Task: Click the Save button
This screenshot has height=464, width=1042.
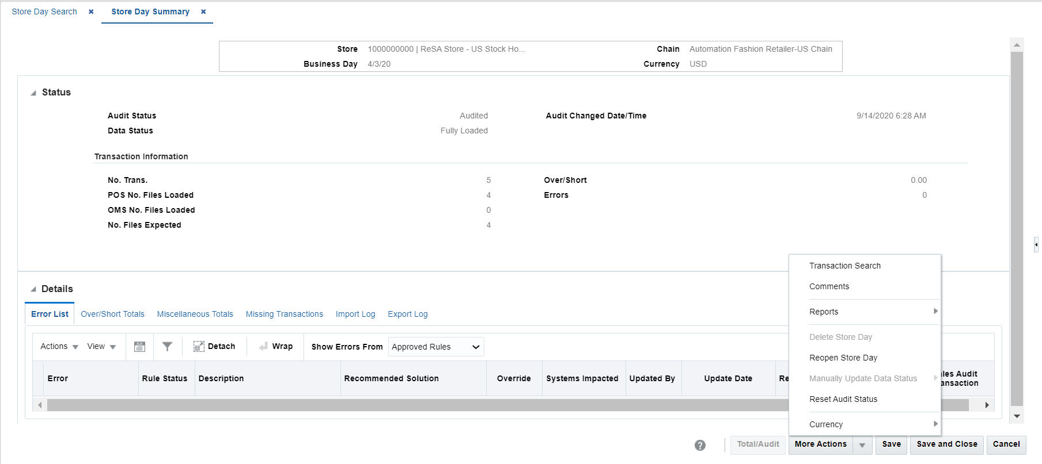Action: 892,444
